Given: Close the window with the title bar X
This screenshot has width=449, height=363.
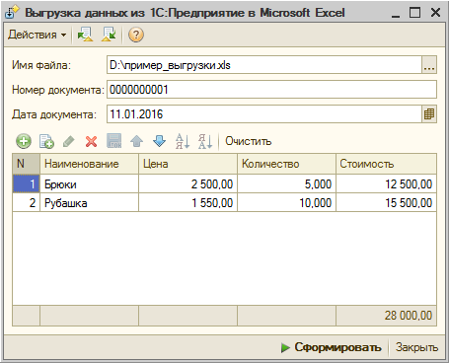Looking at the screenshot, I should [x=435, y=13].
